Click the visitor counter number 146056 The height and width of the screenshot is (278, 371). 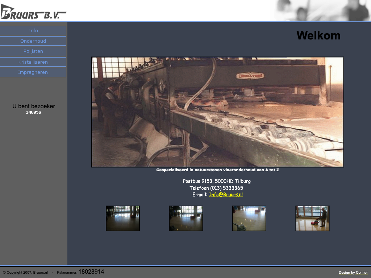pyautogui.click(x=33, y=113)
